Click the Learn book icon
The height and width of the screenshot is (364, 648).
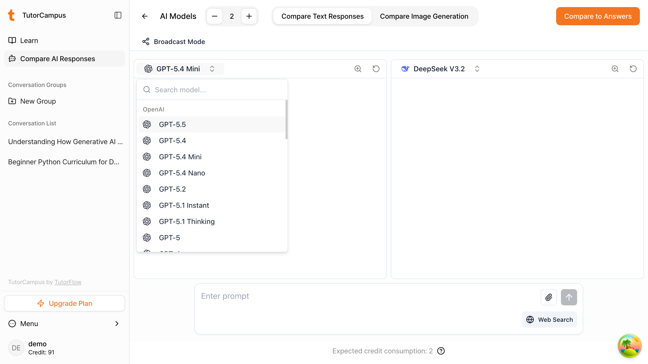[12, 40]
